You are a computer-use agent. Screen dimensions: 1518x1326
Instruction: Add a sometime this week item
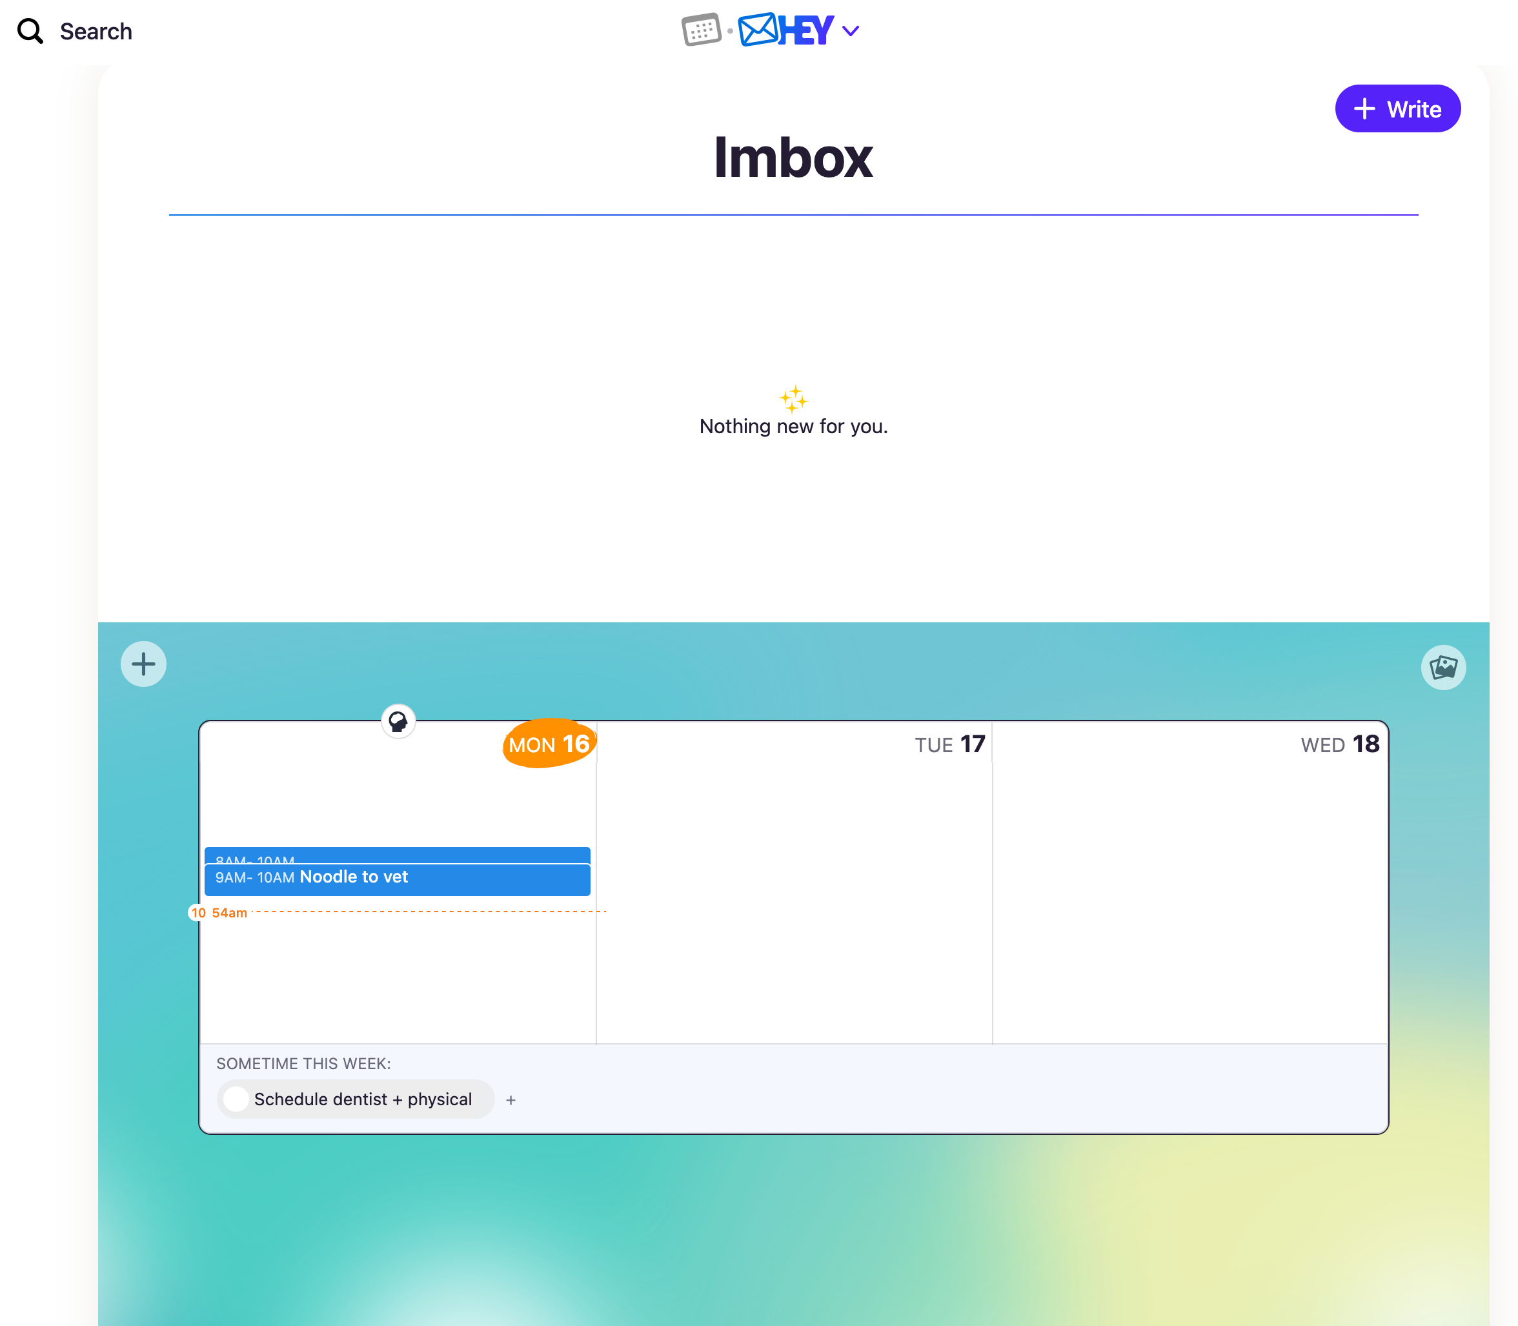point(511,1100)
